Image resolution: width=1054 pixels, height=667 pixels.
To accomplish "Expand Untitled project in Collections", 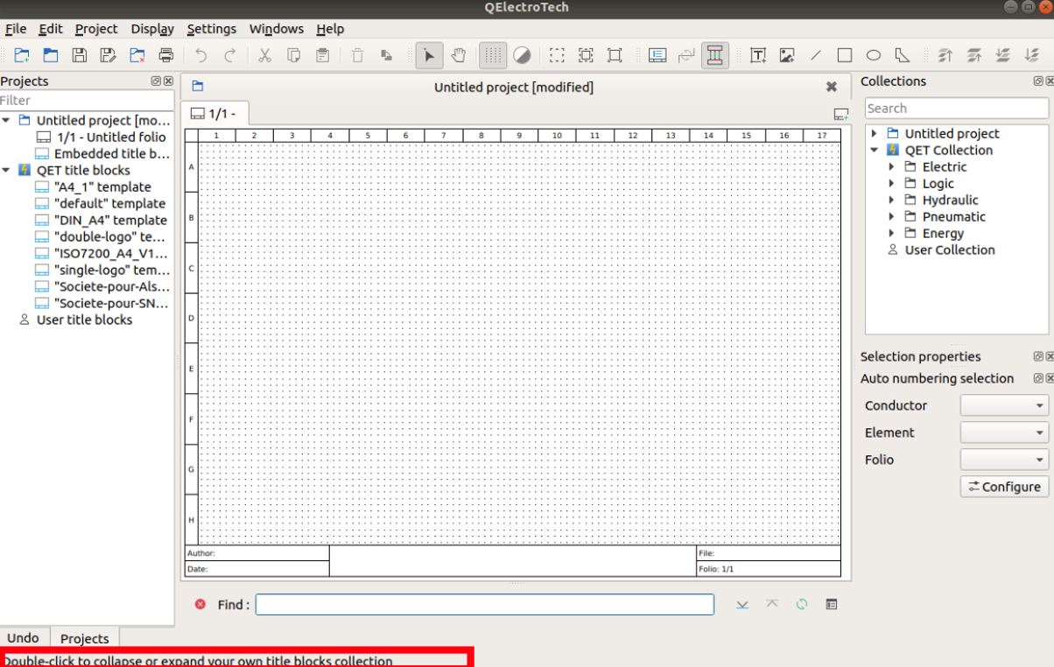I will point(874,133).
